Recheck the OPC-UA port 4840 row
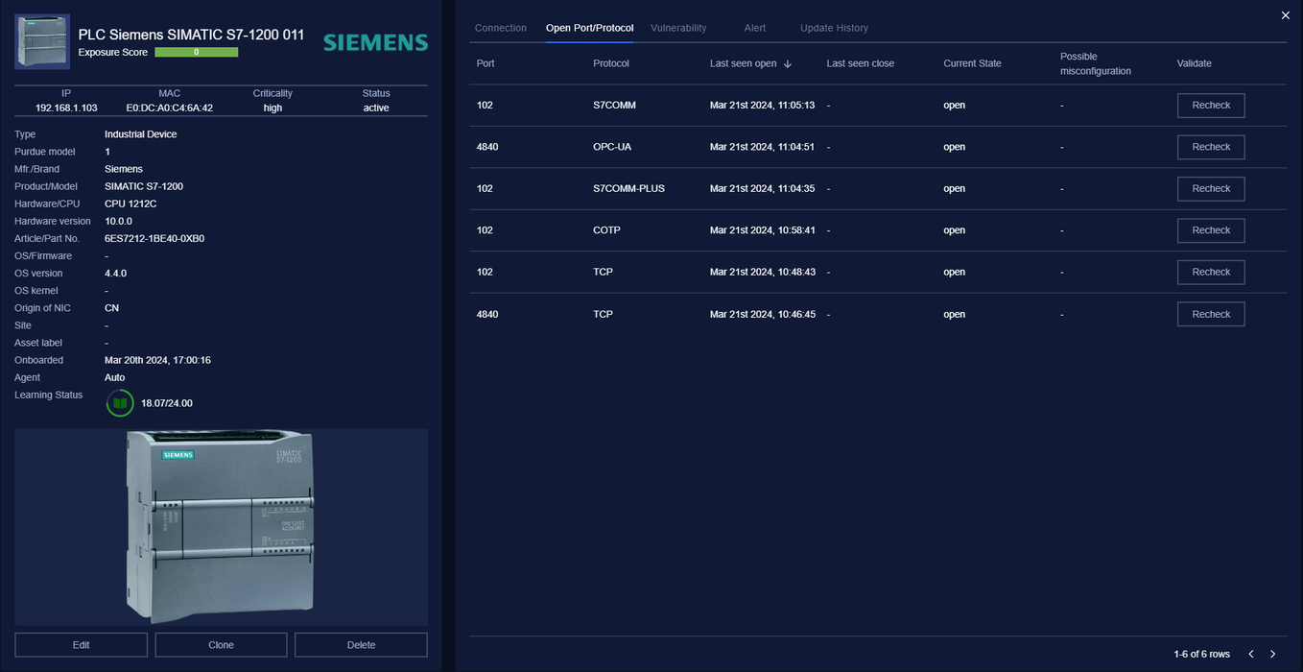This screenshot has height=672, width=1303. pyautogui.click(x=1211, y=147)
